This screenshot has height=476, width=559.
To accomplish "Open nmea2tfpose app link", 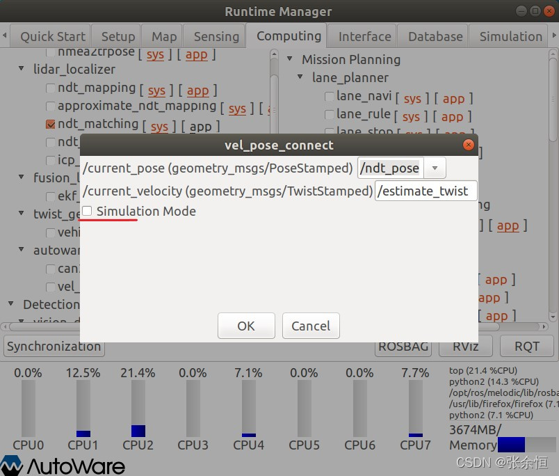I will point(197,54).
